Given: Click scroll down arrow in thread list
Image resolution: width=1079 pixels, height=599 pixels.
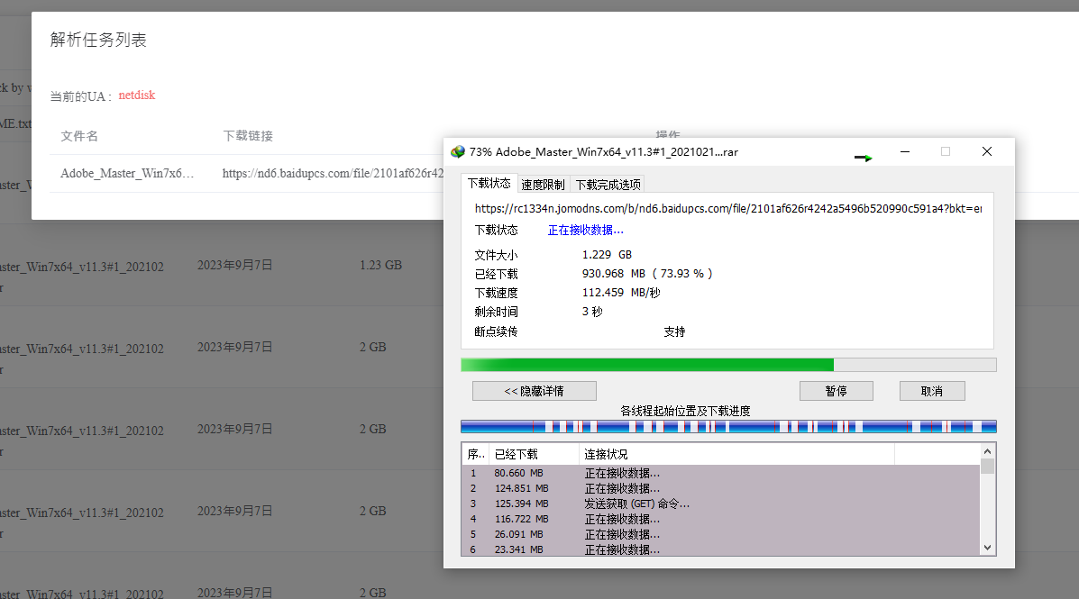Looking at the screenshot, I should pyautogui.click(x=987, y=547).
